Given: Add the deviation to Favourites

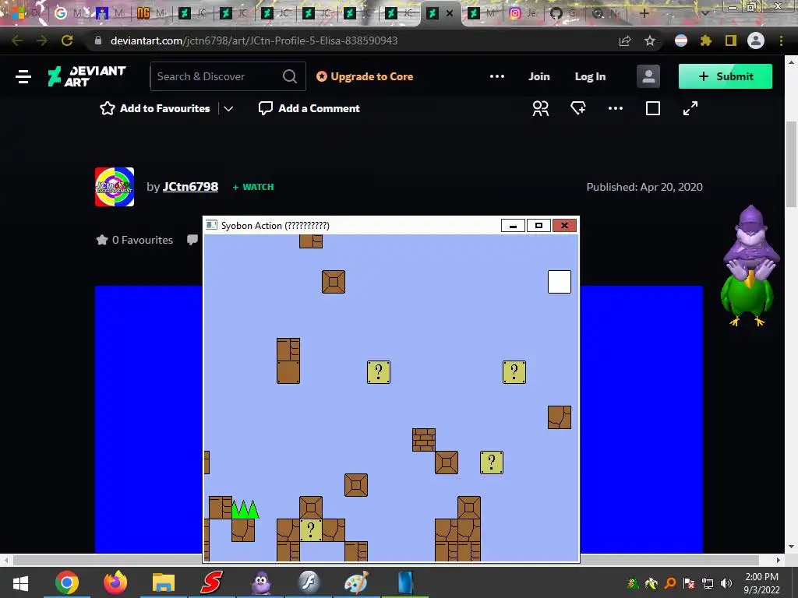Looking at the screenshot, I should pos(155,108).
